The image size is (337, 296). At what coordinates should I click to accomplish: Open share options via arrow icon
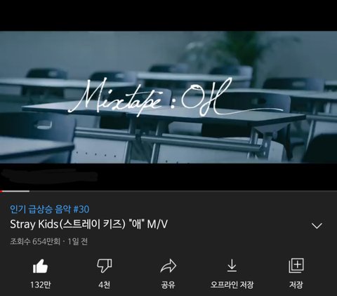click(x=168, y=266)
